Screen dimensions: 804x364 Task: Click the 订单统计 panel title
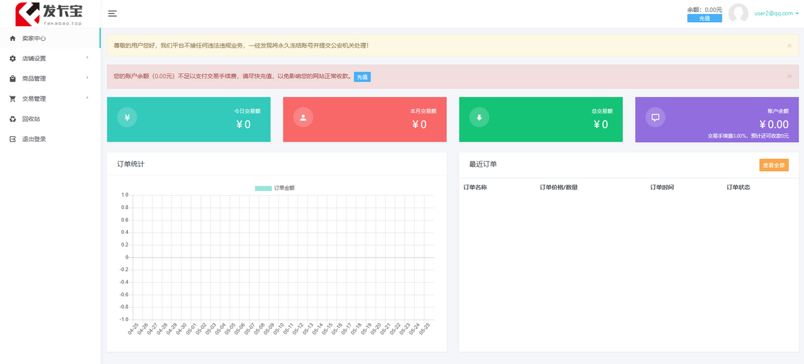(x=131, y=164)
